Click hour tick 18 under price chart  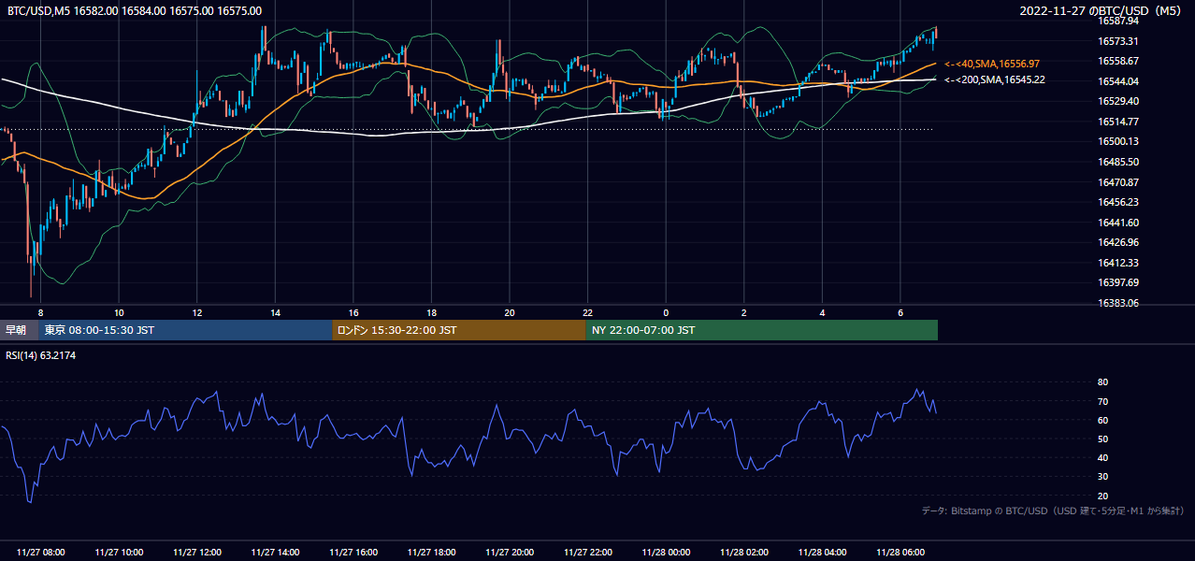pos(431,312)
